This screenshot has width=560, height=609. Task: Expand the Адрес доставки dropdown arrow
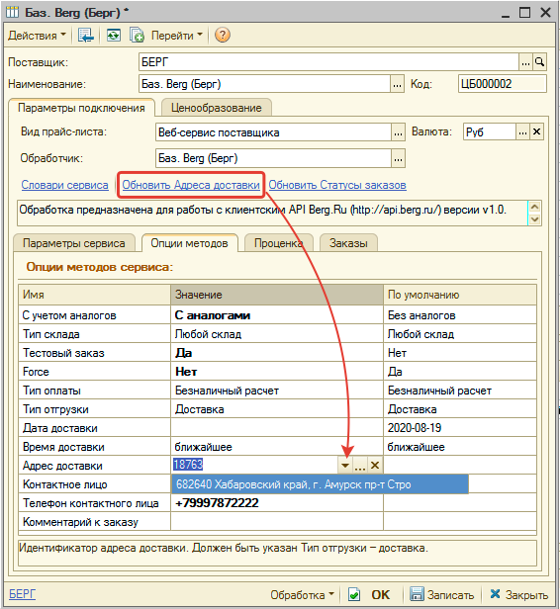[x=345, y=465]
